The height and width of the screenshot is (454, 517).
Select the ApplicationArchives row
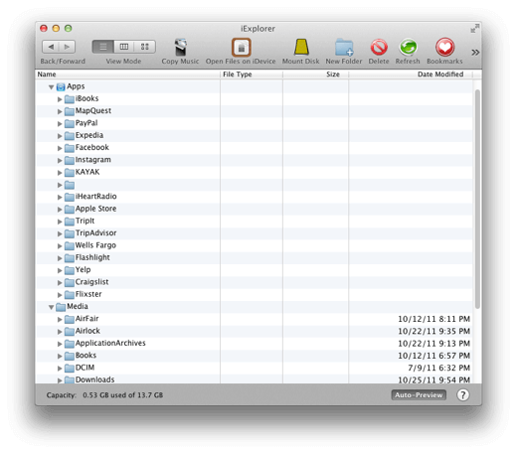pyautogui.click(x=255, y=344)
